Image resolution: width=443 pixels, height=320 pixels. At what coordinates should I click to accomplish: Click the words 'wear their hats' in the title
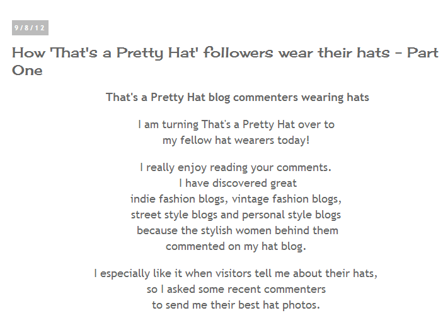[x=334, y=52]
